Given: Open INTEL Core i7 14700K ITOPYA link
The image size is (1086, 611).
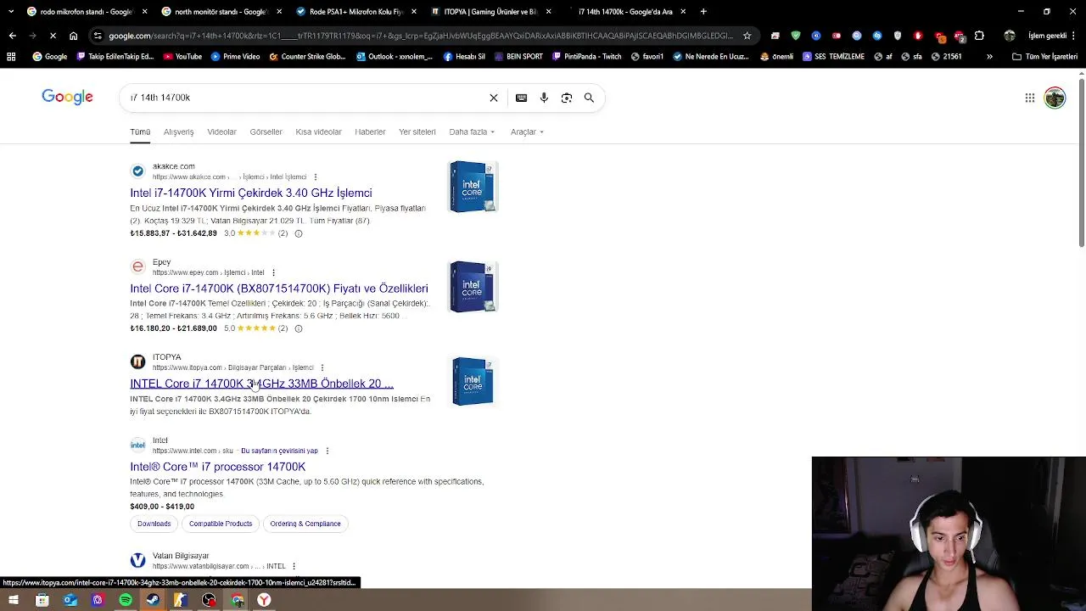Looking at the screenshot, I should coord(261,384).
